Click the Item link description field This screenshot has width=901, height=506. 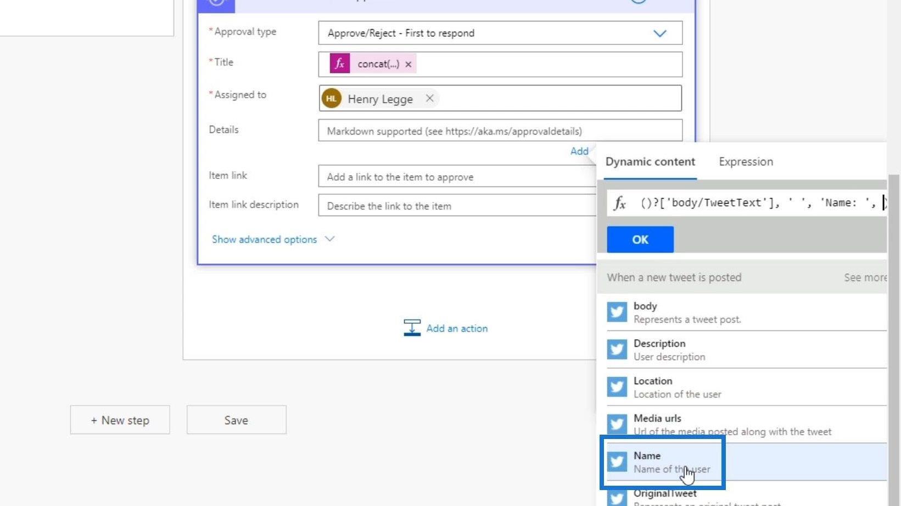tap(457, 206)
